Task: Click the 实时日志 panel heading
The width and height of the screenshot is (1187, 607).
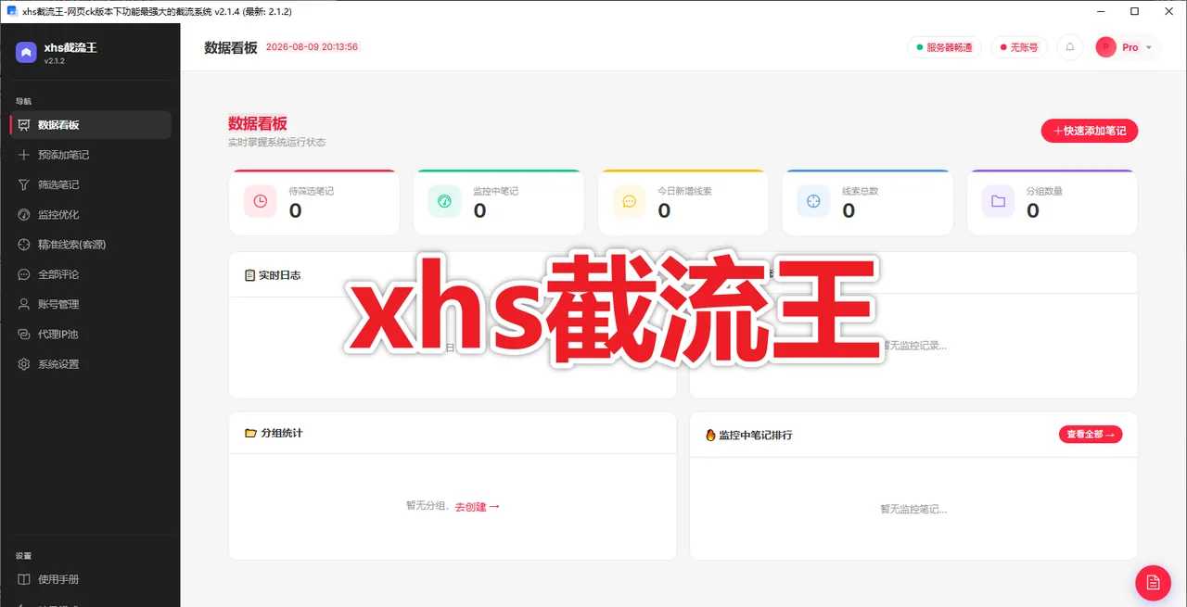Action: tap(279, 275)
